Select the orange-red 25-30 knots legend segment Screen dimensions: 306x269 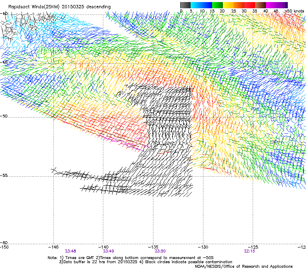pyautogui.click(x=239, y=5)
